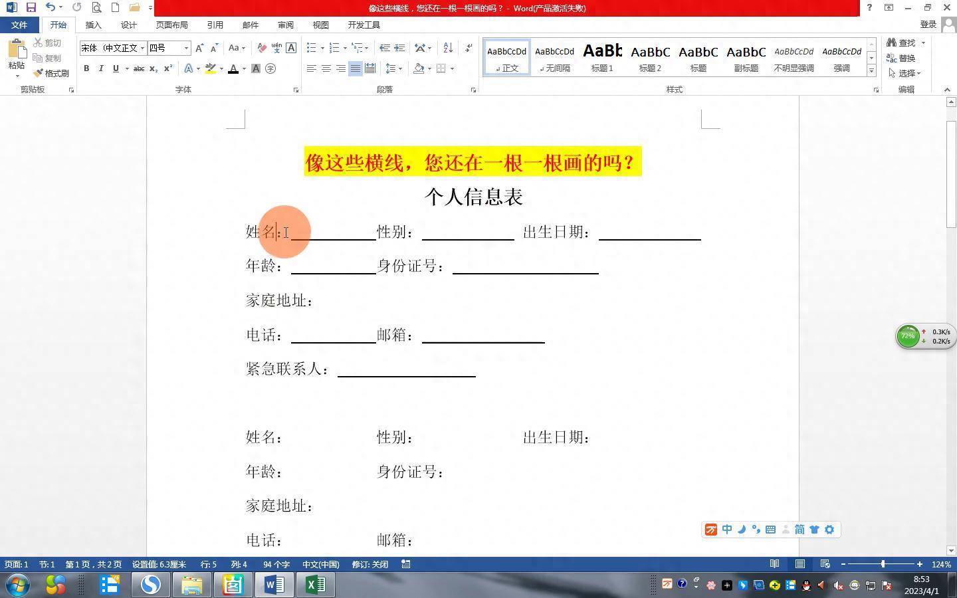This screenshot has height=598, width=957.
Task: Toggle track changes status in status bar
Action: coord(370,564)
